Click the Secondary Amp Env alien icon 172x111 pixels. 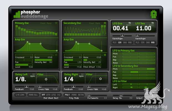105,55
